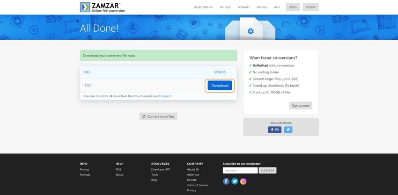398x195 pixels.
Task: Open Twitter icon in footer
Action: click(235, 181)
